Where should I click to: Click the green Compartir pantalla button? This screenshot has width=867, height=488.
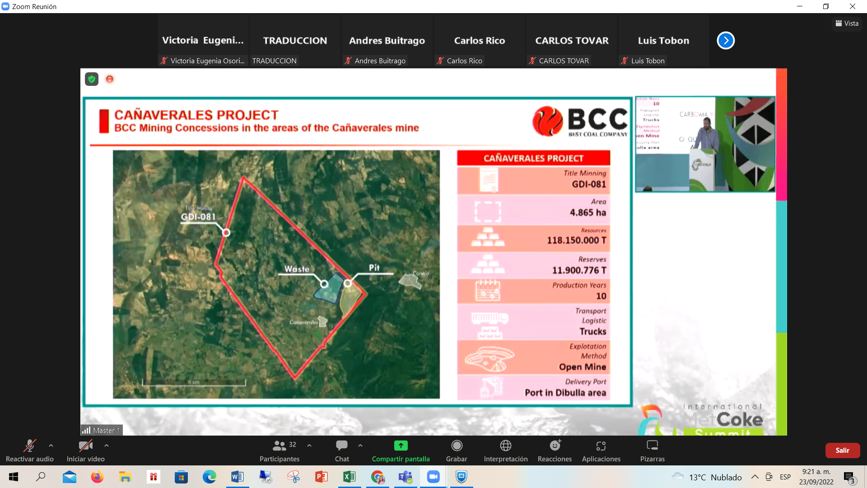coord(401,450)
